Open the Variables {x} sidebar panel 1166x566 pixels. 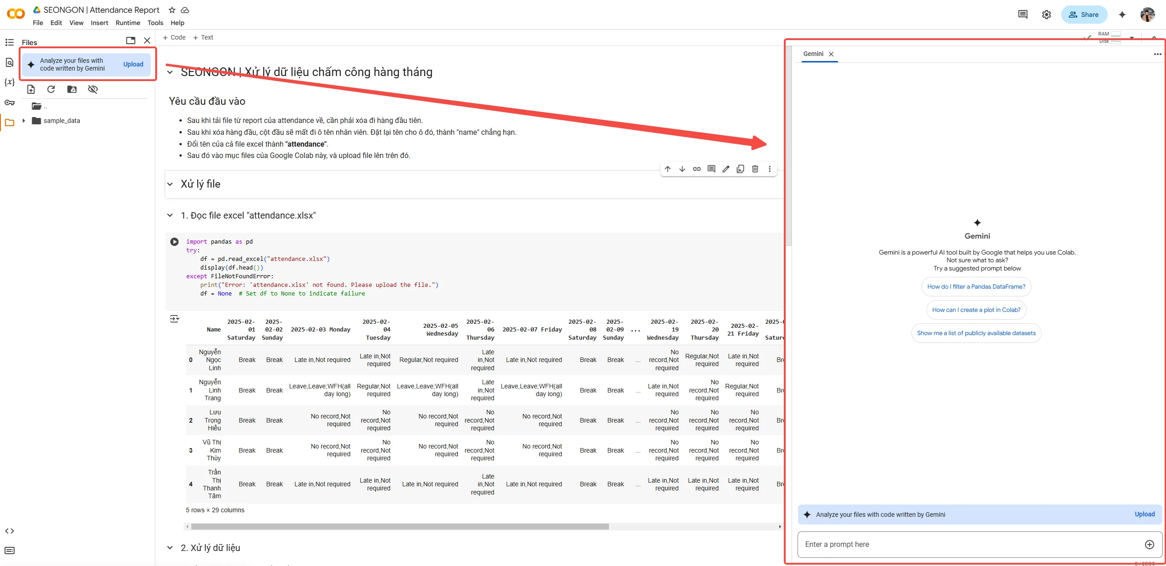click(x=10, y=82)
